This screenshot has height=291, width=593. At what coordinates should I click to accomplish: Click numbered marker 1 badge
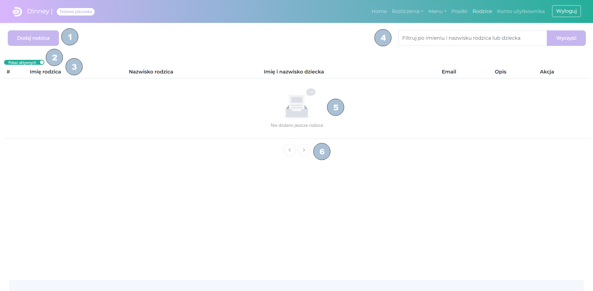[x=70, y=37]
